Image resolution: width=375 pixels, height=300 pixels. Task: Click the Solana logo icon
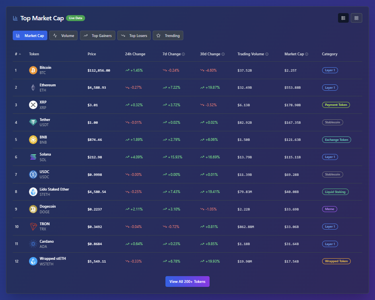pyautogui.click(x=33, y=157)
